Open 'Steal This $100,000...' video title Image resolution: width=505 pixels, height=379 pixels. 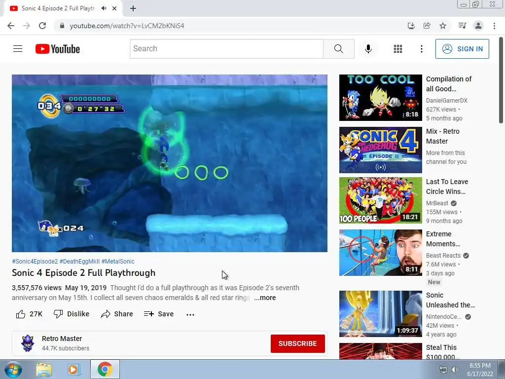[442, 352]
